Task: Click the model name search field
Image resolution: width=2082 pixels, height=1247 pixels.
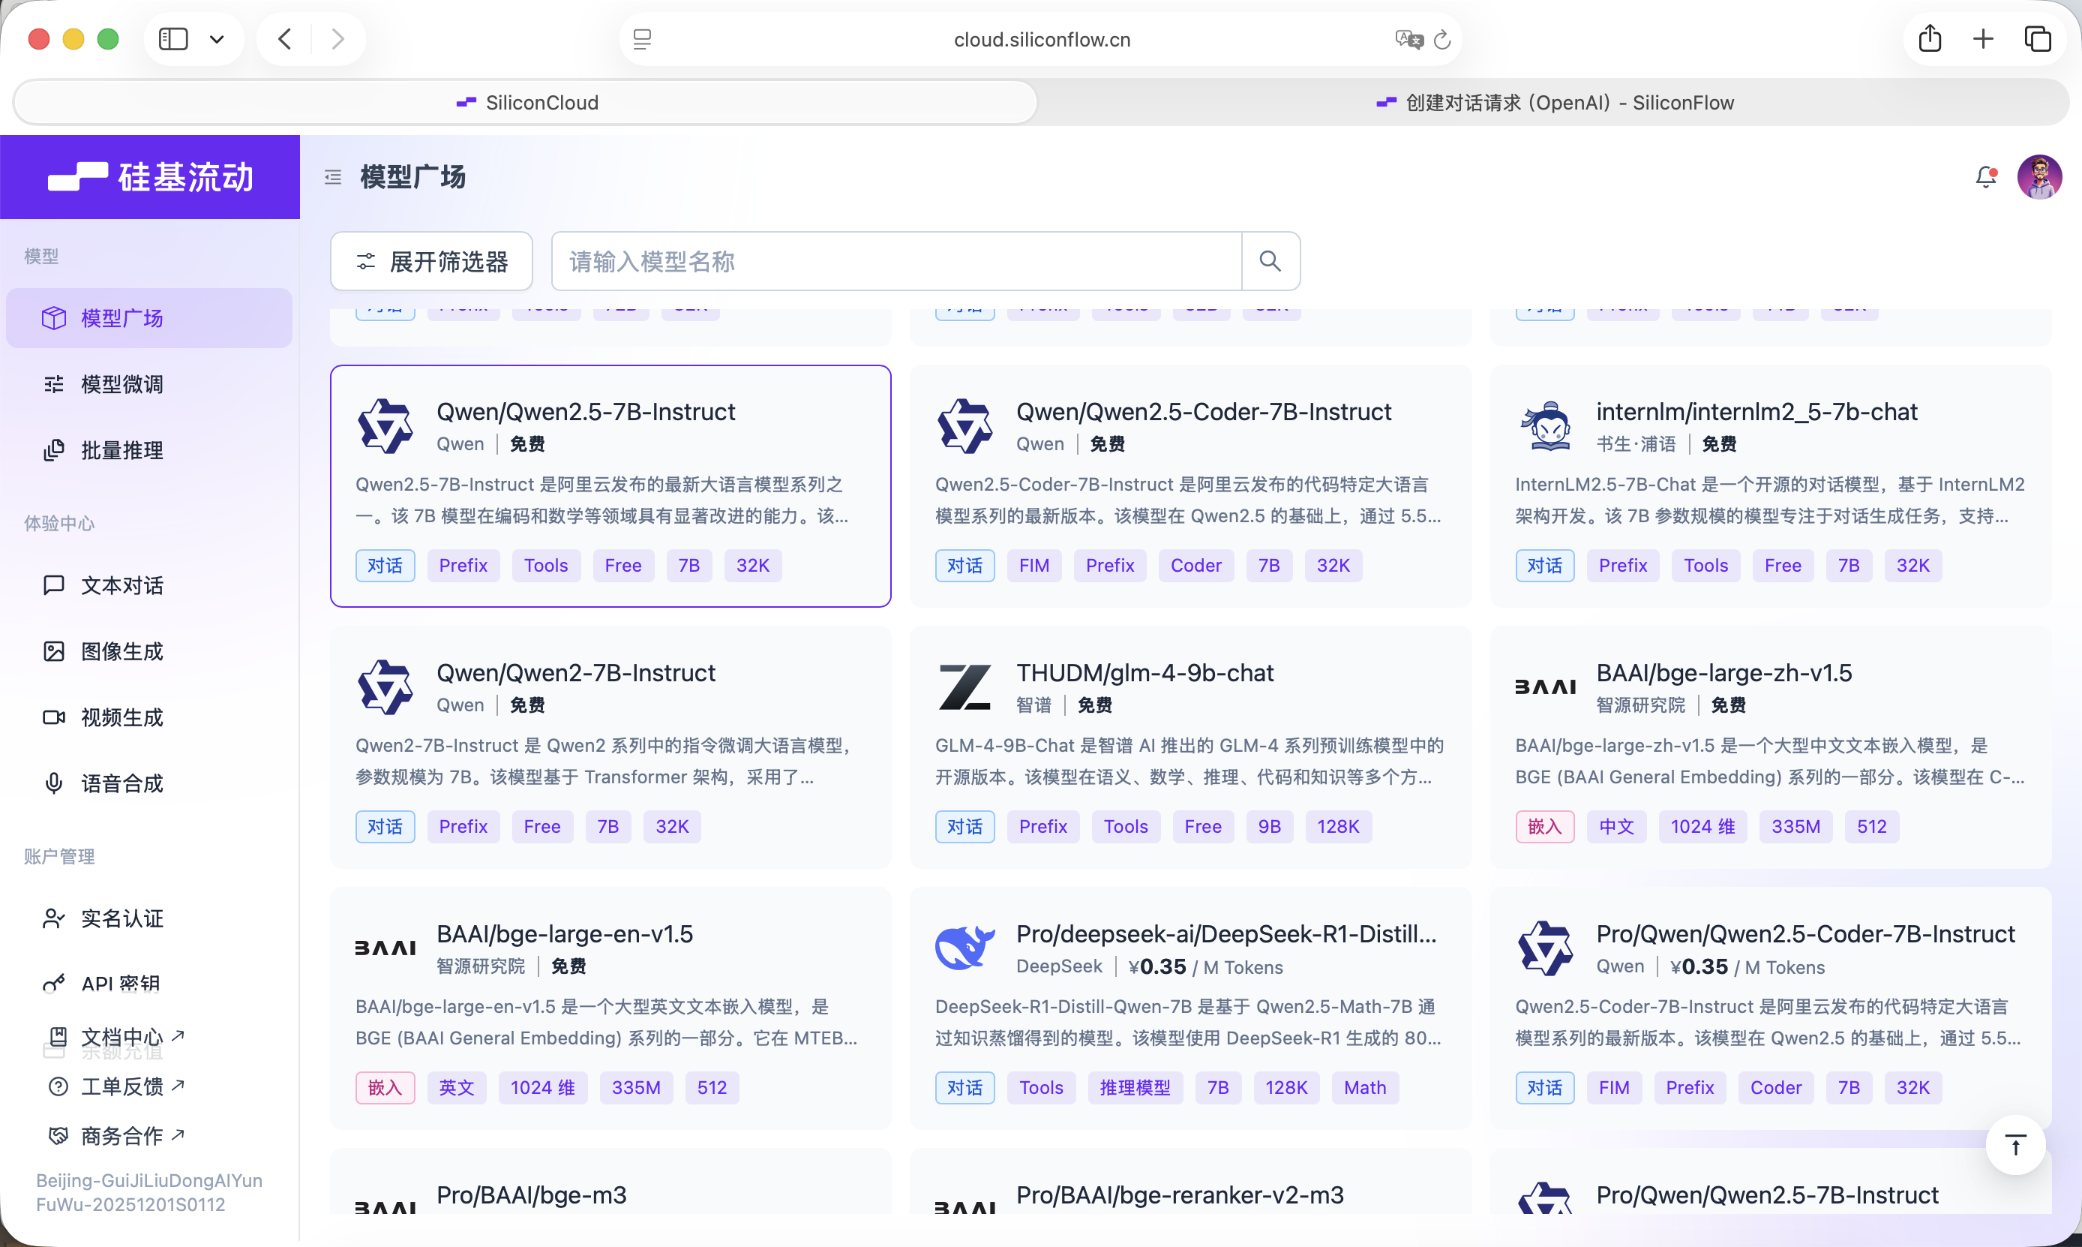Action: click(x=895, y=261)
